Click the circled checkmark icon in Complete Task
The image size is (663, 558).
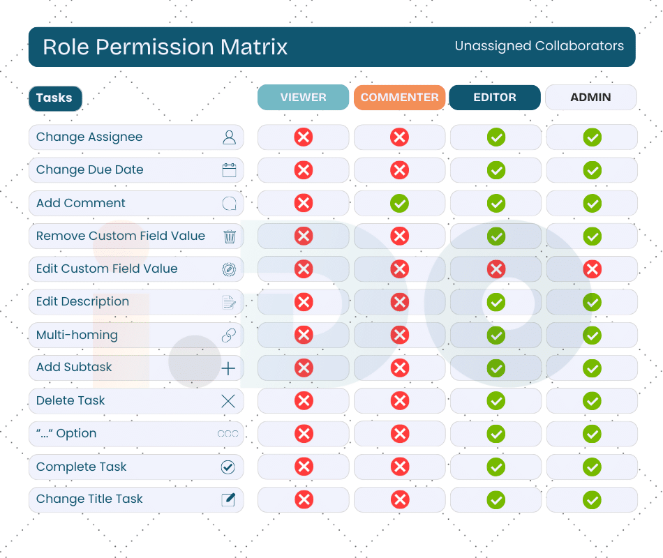228,467
